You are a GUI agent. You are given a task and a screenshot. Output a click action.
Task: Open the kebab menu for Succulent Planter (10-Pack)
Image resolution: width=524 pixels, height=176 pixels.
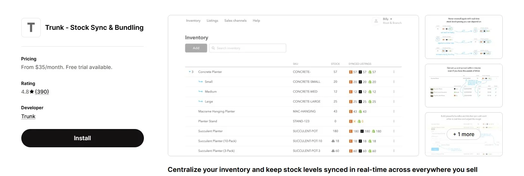tap(394, 141)
